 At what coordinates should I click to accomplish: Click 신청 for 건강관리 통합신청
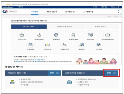54,73
